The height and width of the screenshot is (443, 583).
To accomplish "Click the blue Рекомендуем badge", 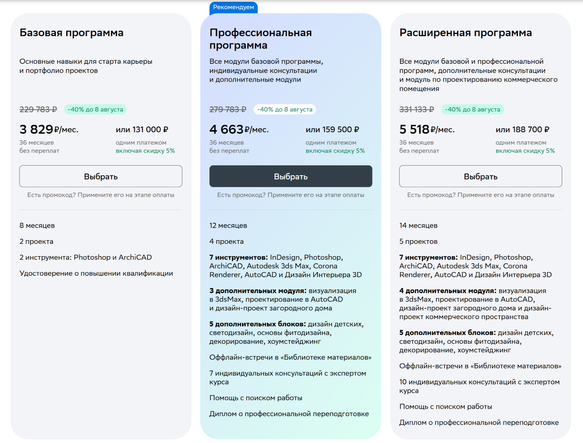I will point(234,7).
